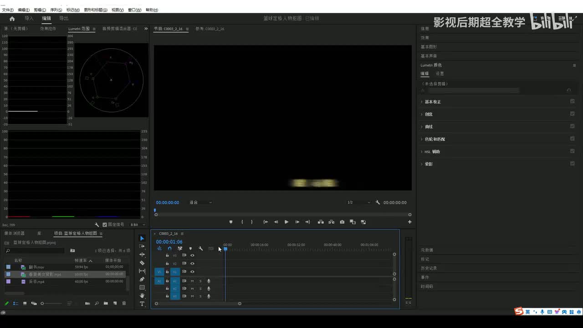Click the trash icon in Project panel
This screenshot has height=328, width=583.
(x=124, y=303)
